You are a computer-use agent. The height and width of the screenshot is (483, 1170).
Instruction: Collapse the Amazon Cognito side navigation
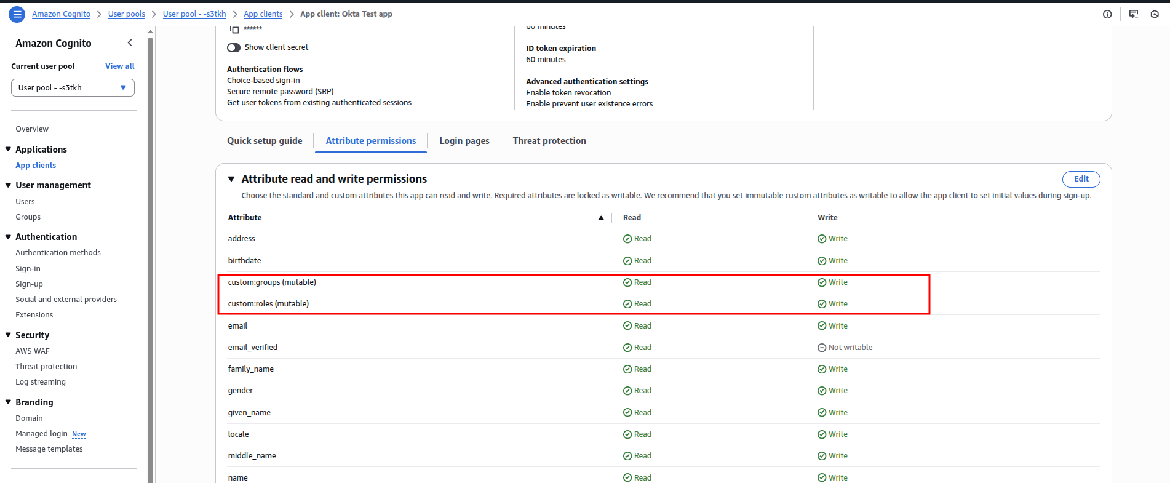click(x=130, y=42)
